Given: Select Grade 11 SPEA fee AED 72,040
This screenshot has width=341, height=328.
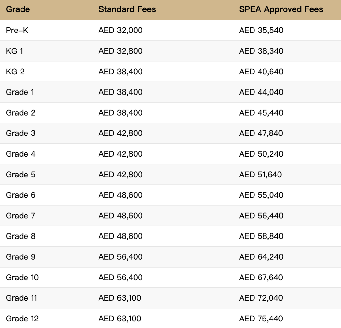Looking at the screenshot, I should click(261, 298).
